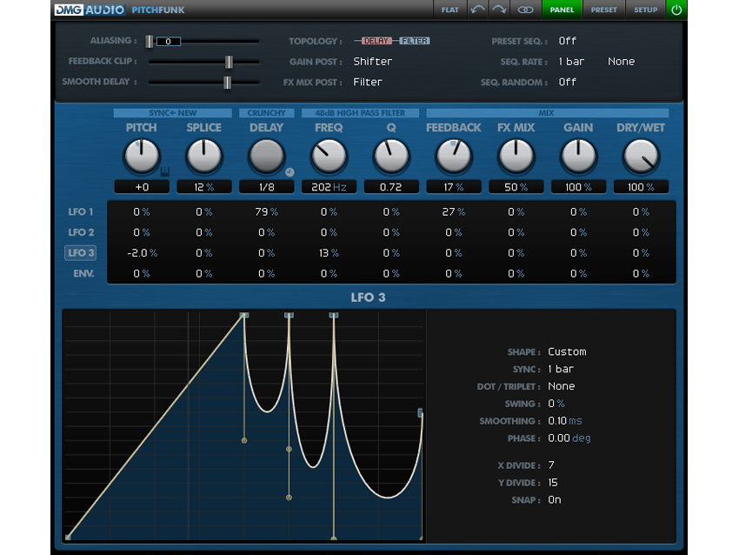Select DELAY block in topology
Image resolution: width=739 pixels, height=555 pixels.
(x=376, y=41)
